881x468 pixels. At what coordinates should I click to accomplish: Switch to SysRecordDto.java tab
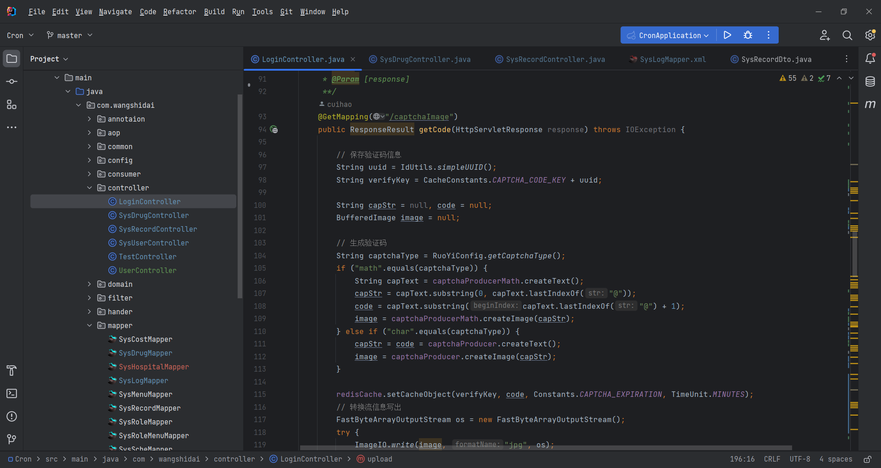pyautogui.click(x=771, y=59)
